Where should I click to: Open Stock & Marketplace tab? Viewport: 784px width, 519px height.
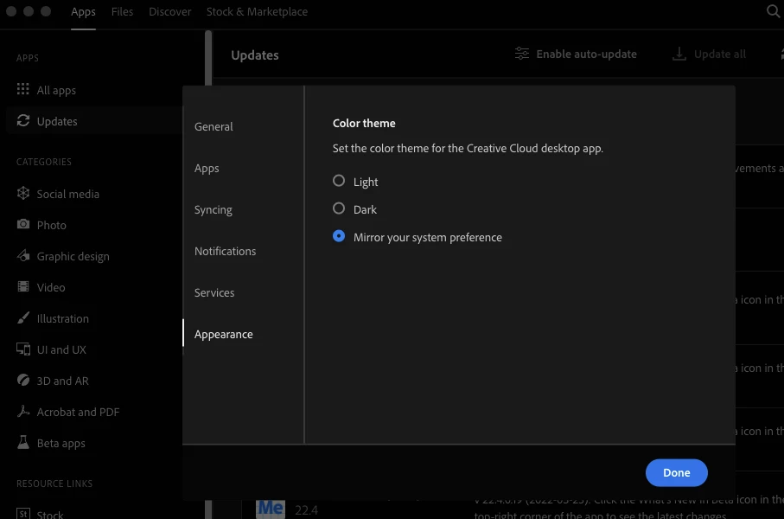point(257,11)
